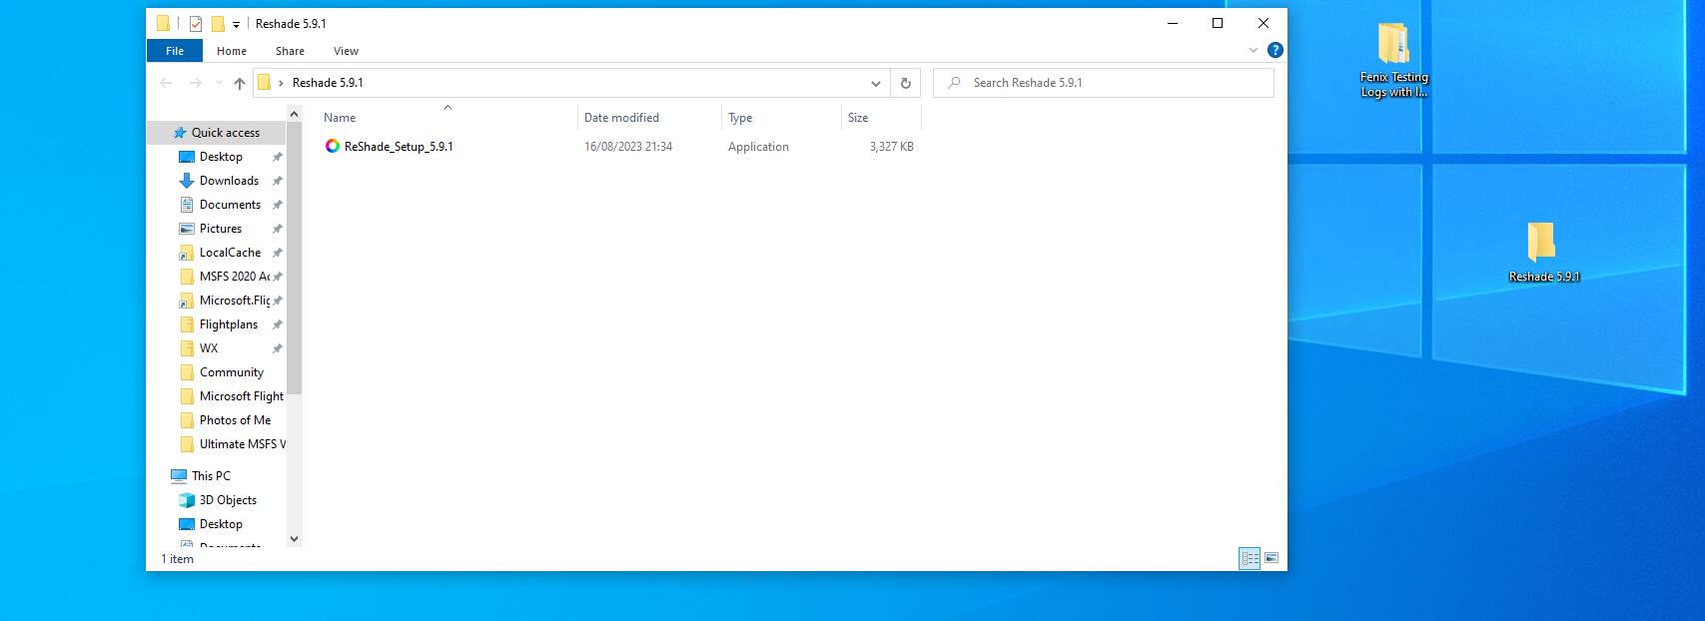Select Fenix Testing Logs desktop folder

click(x=1393, y=45)
